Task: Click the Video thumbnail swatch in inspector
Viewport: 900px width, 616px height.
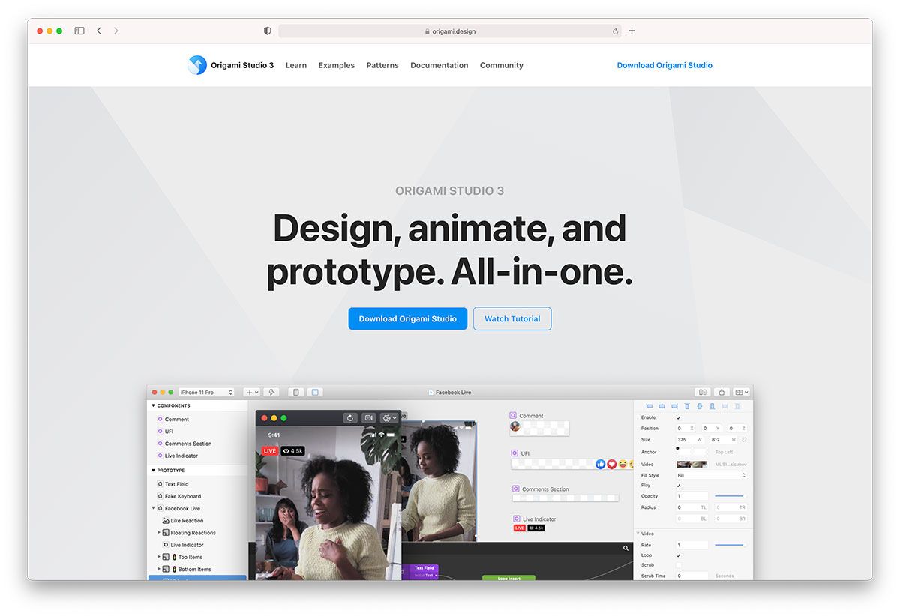Action: [691, 465]
